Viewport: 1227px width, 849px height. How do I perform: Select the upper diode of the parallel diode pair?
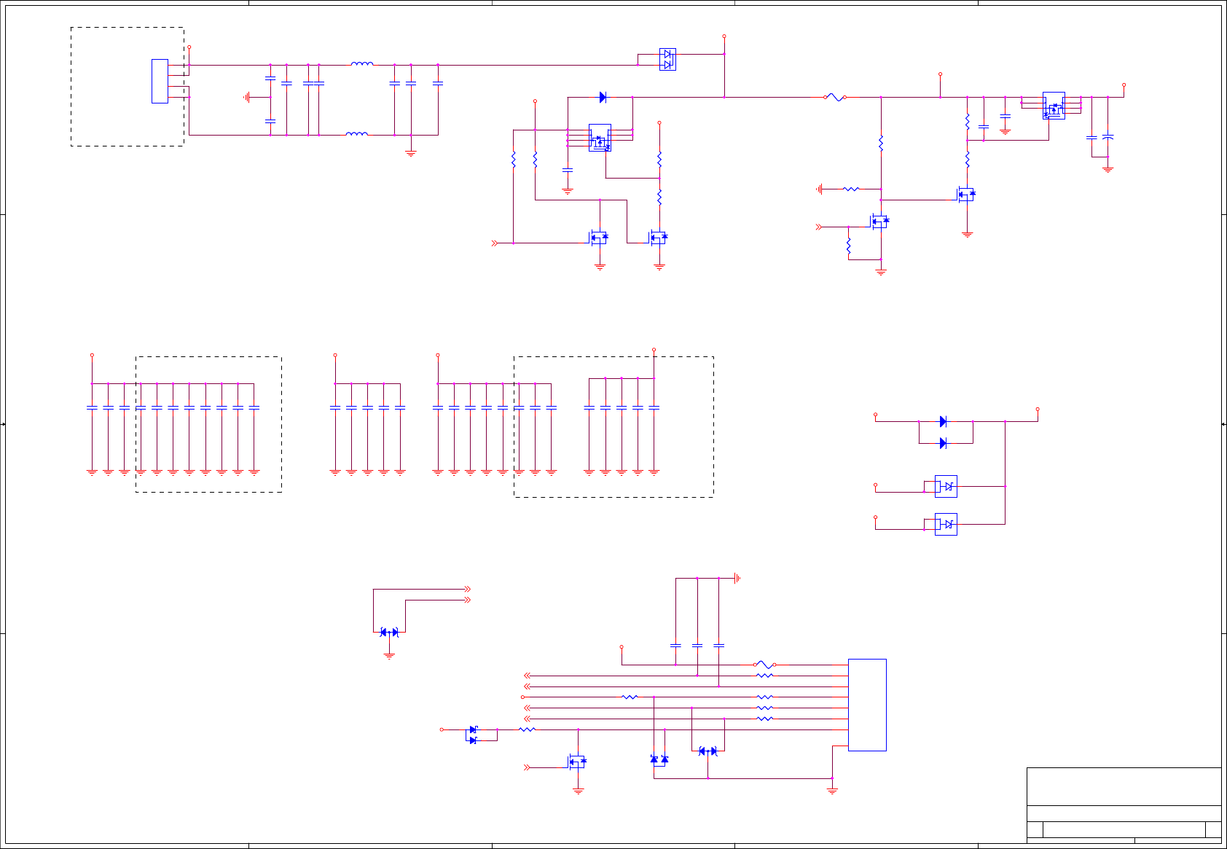point(943,421)
